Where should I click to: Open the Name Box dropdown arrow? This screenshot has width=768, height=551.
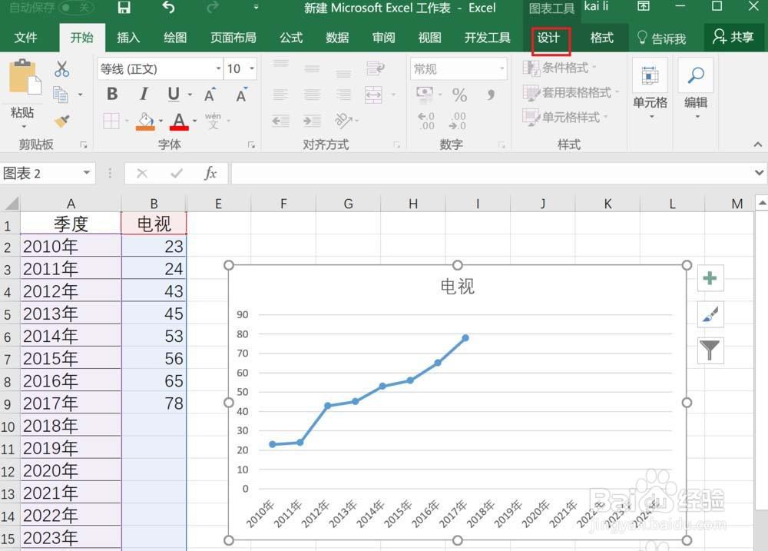coord(87,173)
